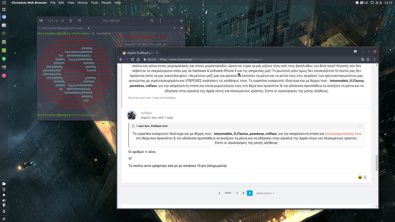
Task: Add terminal down in Tilix
Action: [x=79, y=21]
